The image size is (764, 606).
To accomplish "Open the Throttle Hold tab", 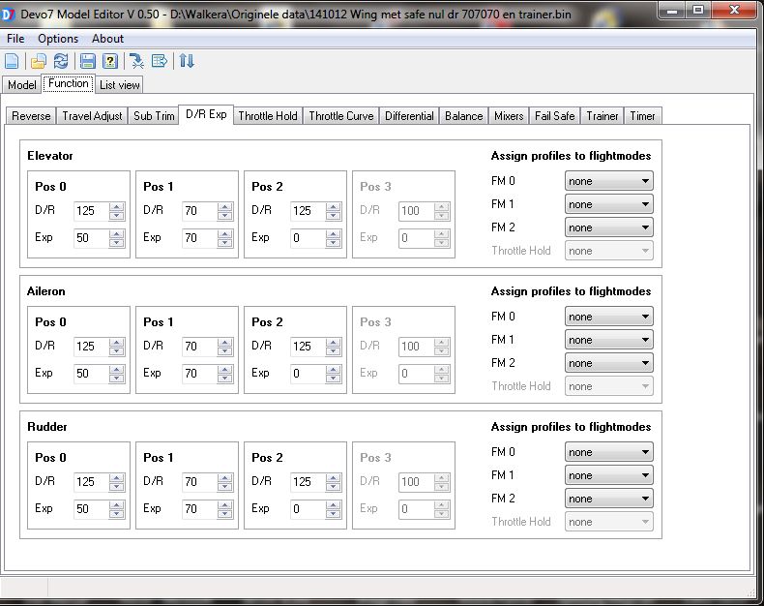I will (x=268, y=116).
